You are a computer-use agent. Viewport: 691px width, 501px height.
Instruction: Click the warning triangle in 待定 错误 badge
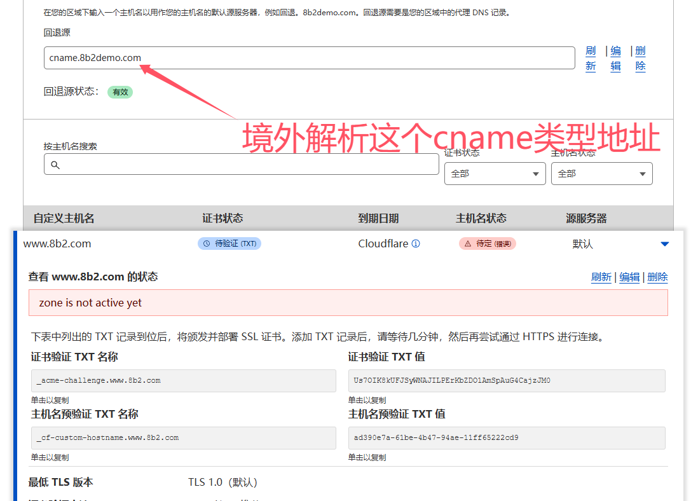pos(469,243)
